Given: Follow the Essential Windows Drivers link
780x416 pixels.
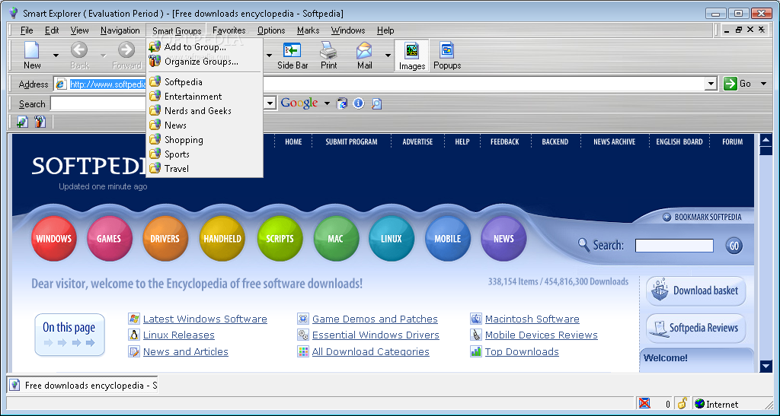Looking at the screenshot, I should [x=376, y=335].
